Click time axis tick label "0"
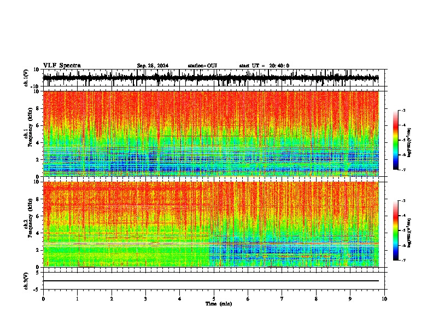The height and width of the screenshot is (335, 433). point(43,299)
